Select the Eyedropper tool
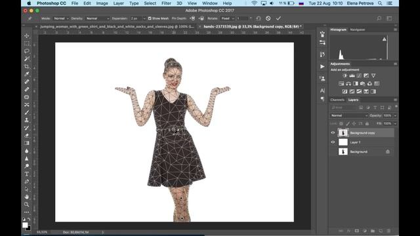Image resolution: width=420 pixels, height=236 pixels. coord(27,74)
